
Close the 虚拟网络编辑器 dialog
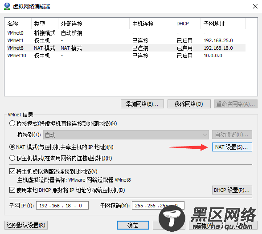click(255, 6)
